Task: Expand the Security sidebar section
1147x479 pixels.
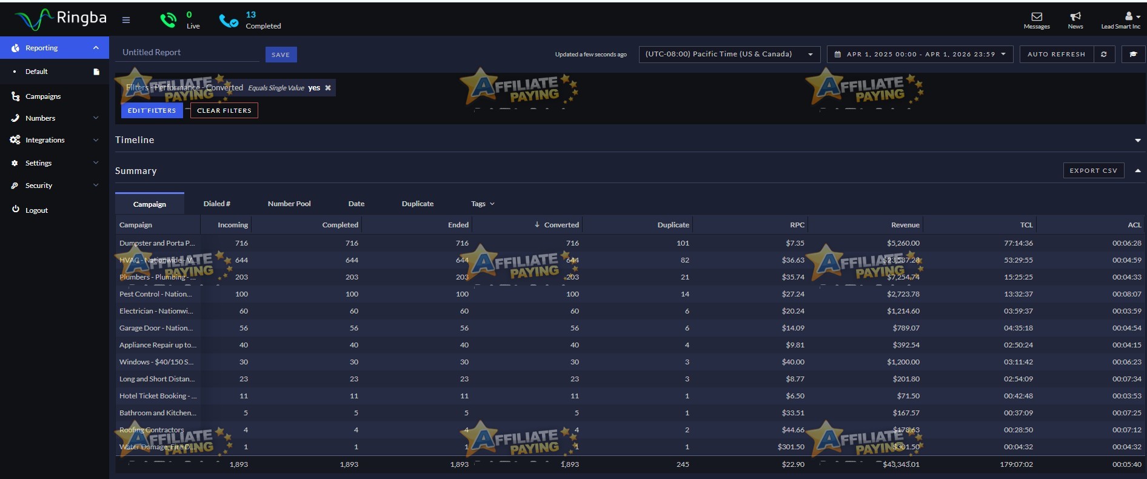Action: tap(96, 185)
